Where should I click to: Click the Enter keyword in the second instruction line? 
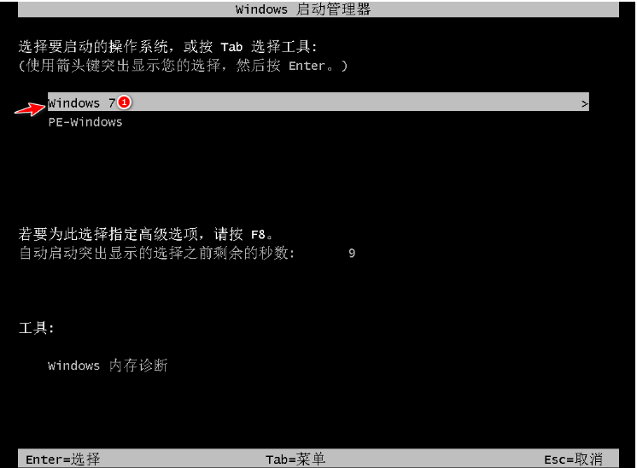click(307, 66)
